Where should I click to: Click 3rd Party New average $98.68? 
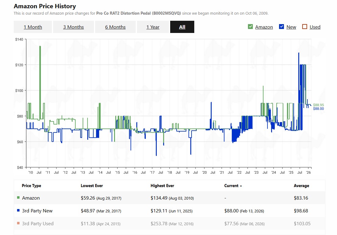pos(301,211)
